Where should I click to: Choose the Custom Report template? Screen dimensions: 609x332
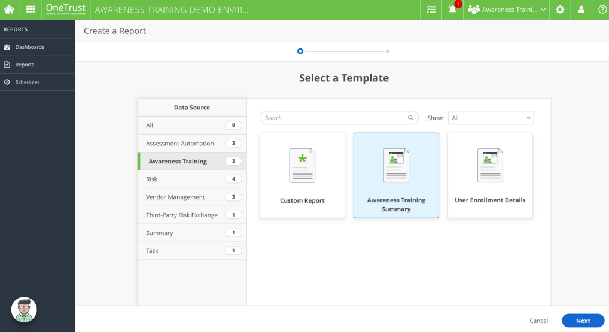[302, 175]
